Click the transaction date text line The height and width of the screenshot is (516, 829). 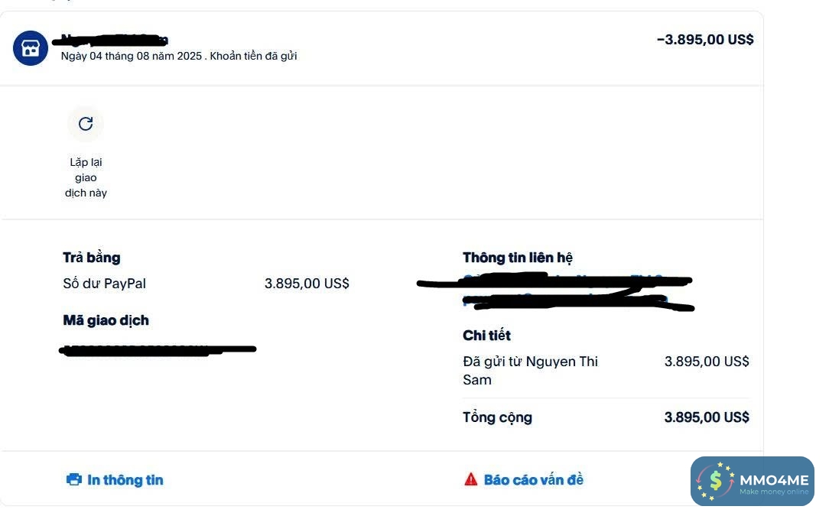[178, 56]
